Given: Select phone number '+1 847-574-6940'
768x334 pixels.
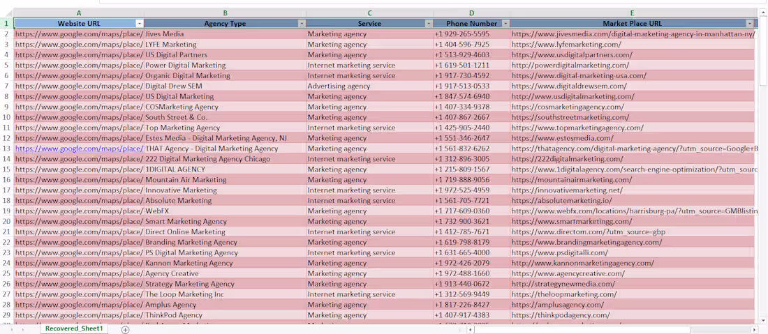Looking at the screenshot, I should [x=471, y=96].
